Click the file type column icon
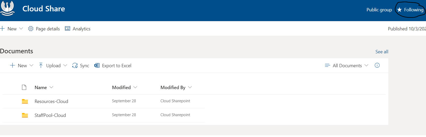This screenshot has height=137, width=426. (x=24, y=87)
